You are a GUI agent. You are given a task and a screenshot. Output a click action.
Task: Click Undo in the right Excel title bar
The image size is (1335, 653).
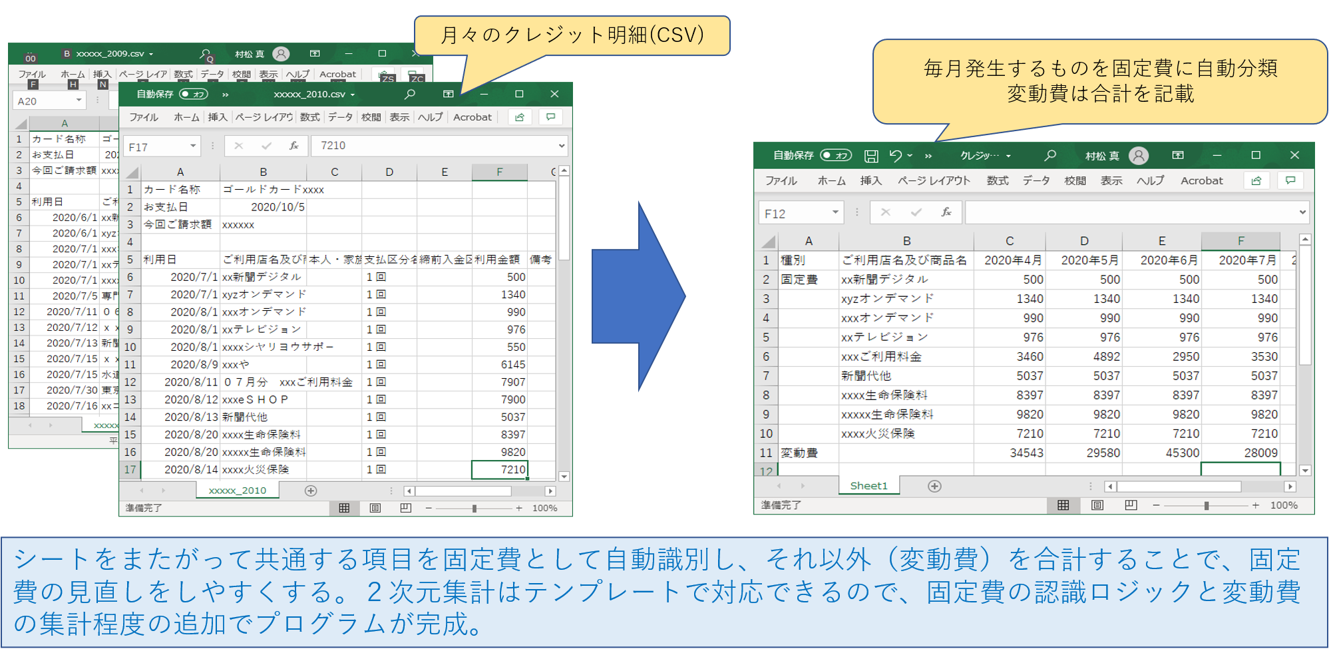click(895, 156)
